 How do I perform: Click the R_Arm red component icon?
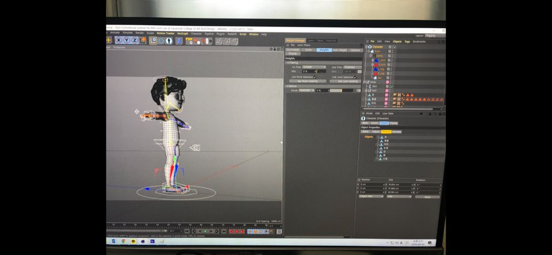tap(376, 64)
